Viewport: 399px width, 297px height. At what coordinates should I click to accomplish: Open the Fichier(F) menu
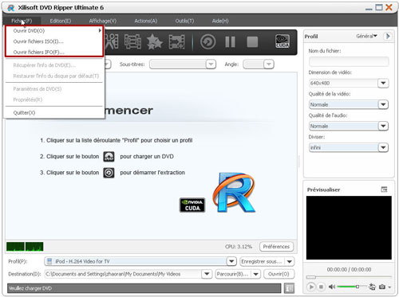[22, 21]
